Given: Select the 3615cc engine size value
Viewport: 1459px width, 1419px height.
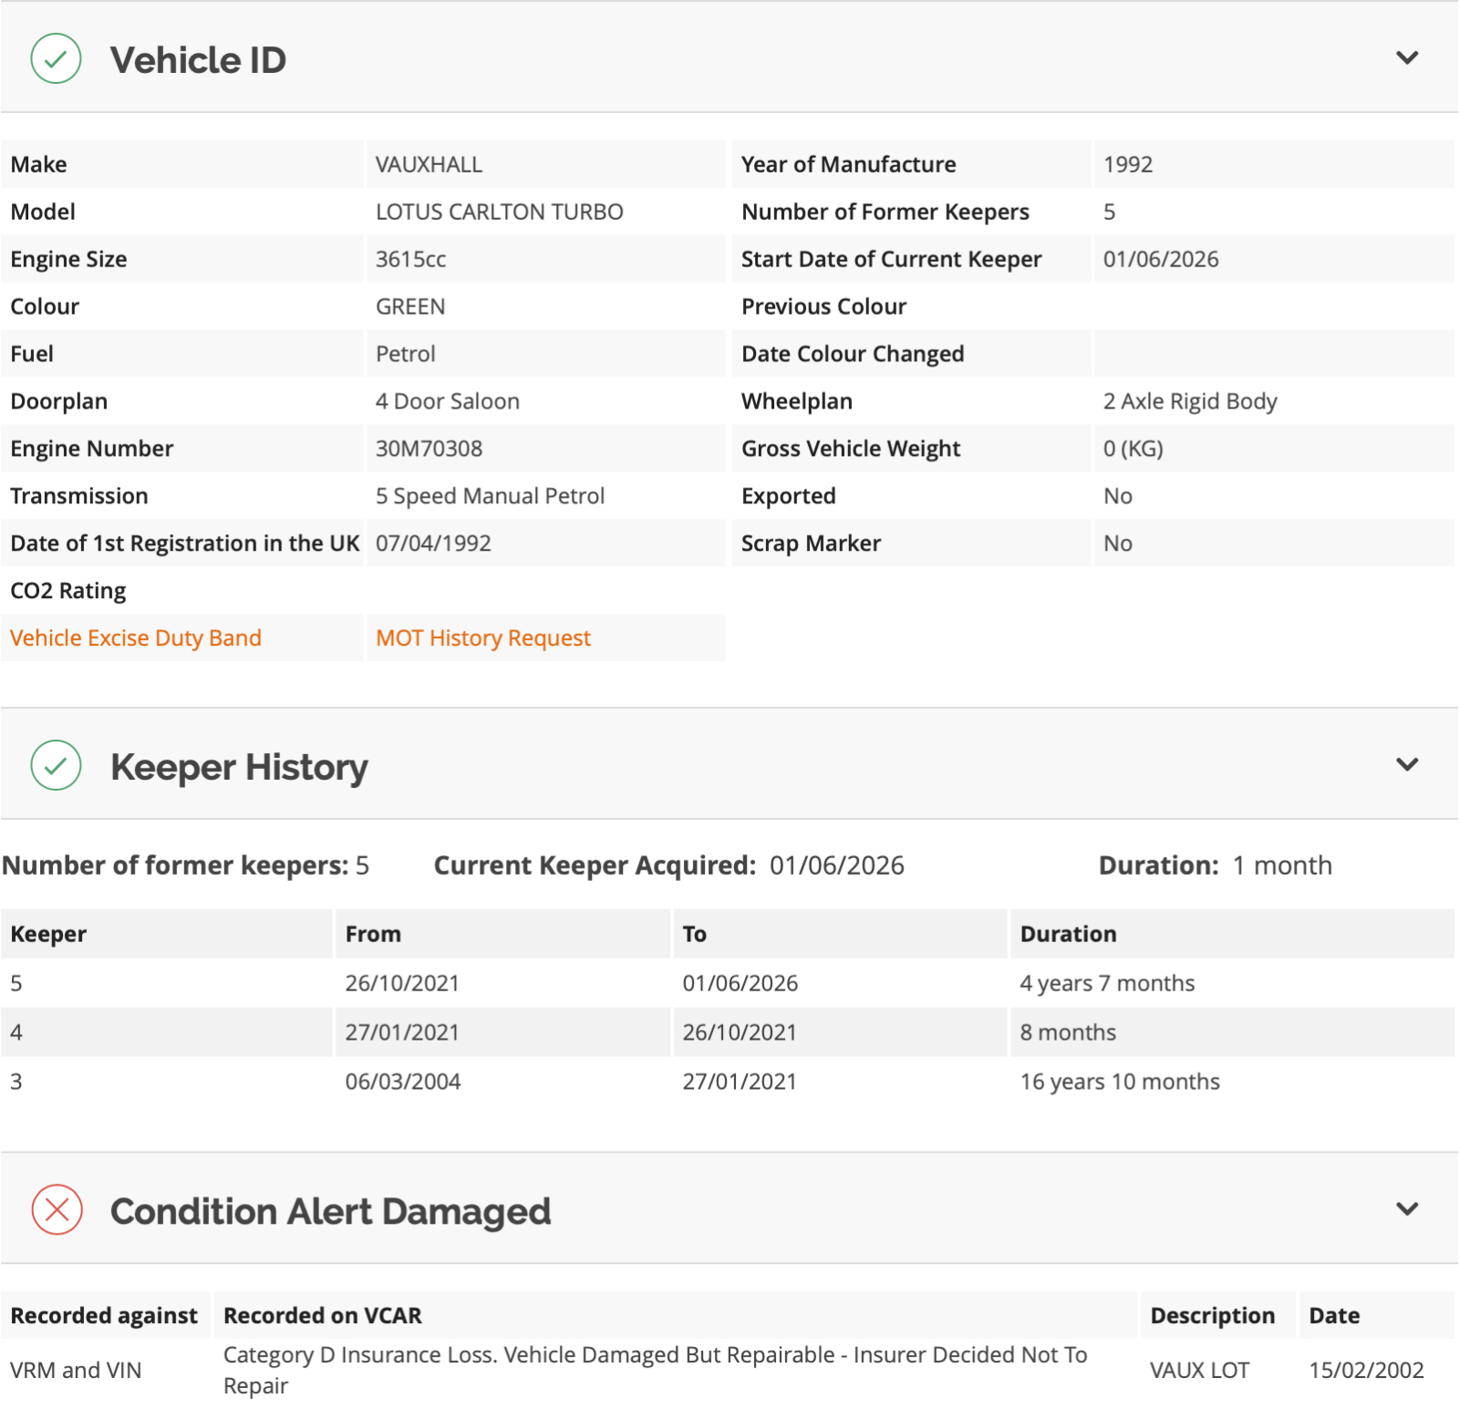Looking at the screenshot, I should 411,259.
